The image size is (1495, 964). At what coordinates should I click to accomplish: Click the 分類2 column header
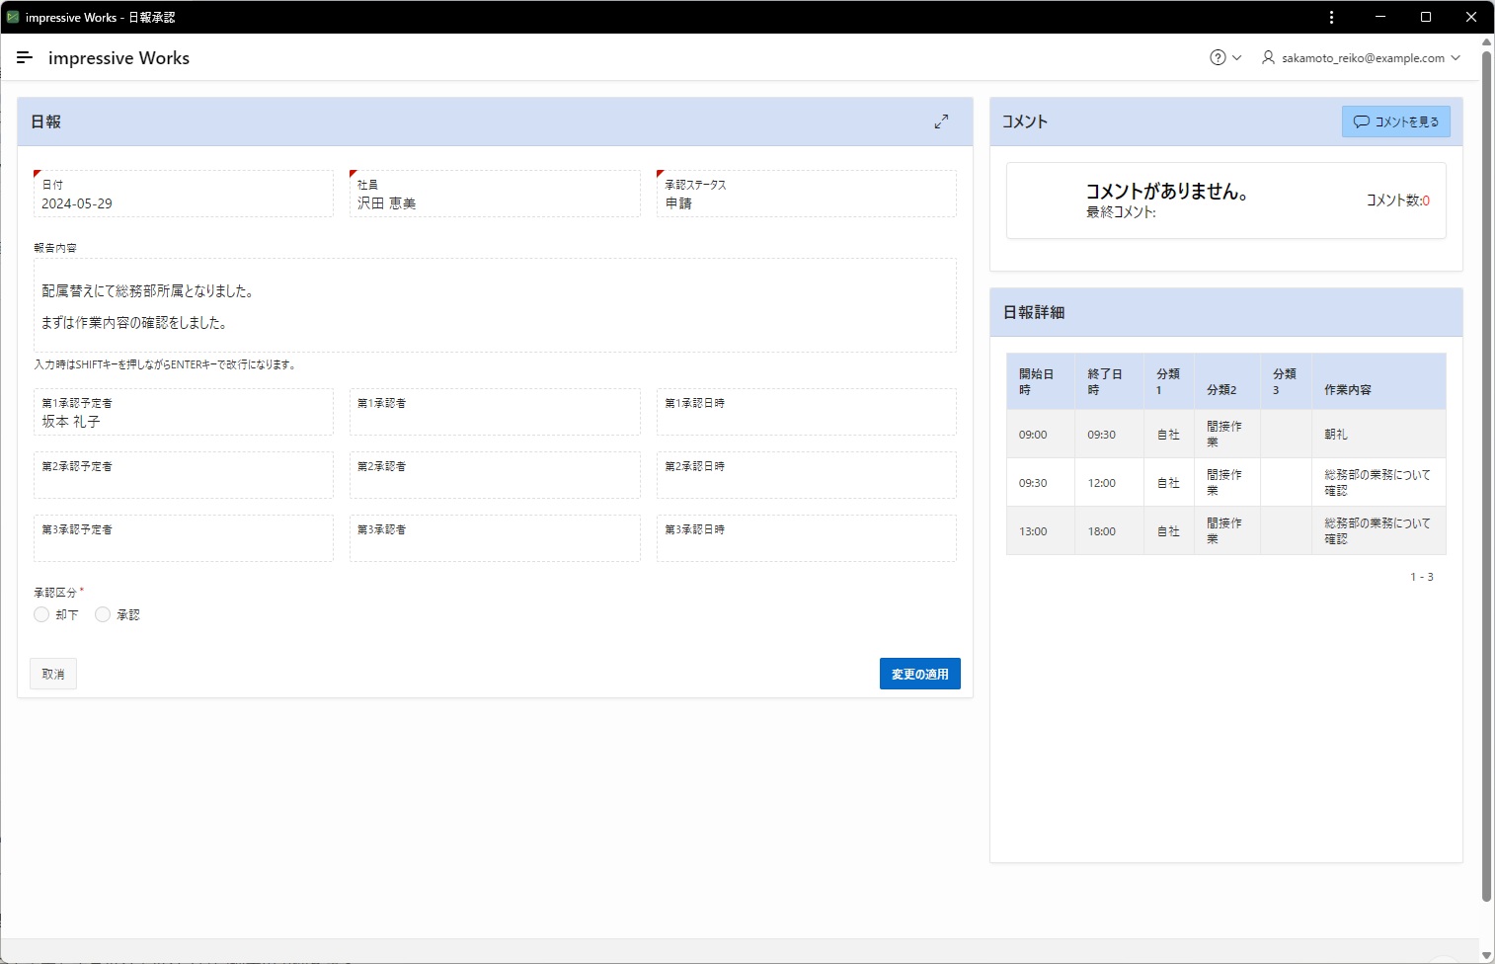[x=1226, y=381]
